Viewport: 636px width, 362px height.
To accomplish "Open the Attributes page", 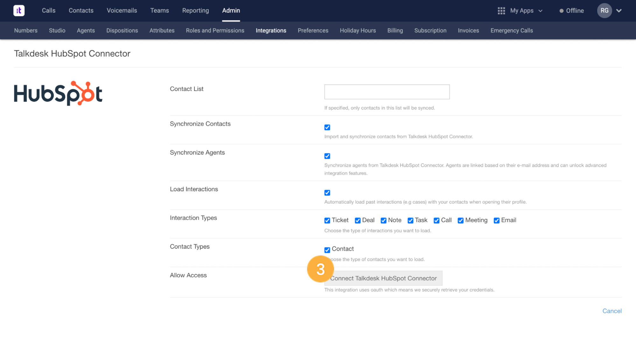I will coord(162,31).
